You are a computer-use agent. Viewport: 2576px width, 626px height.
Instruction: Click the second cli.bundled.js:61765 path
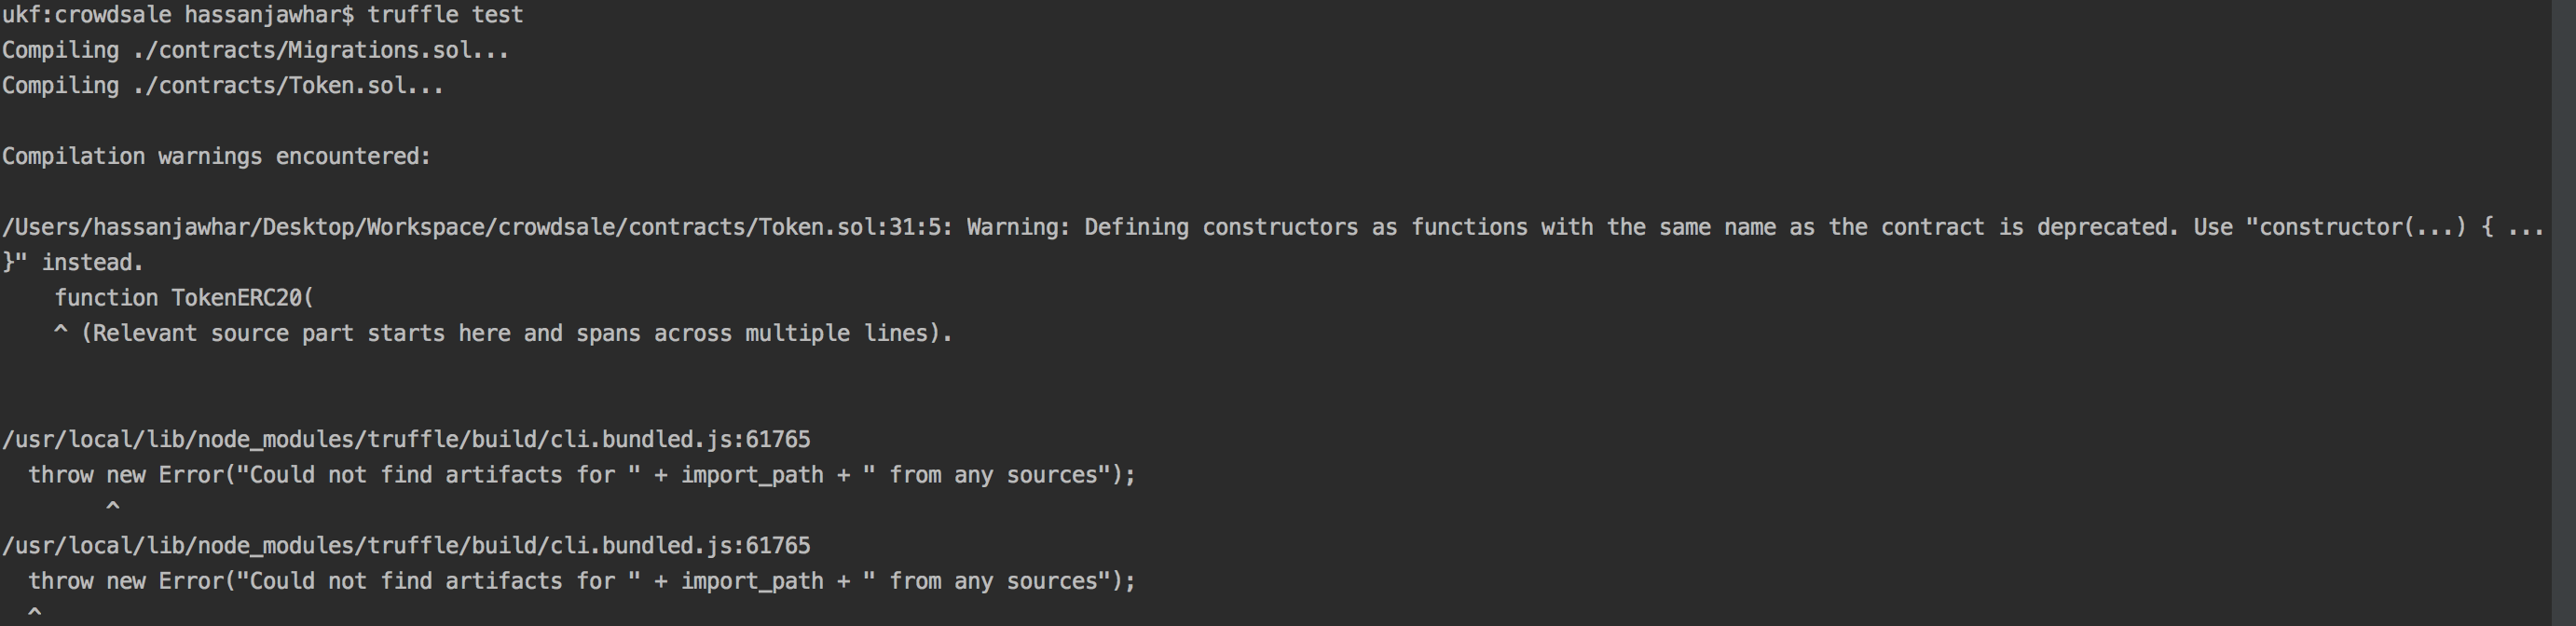406,546
